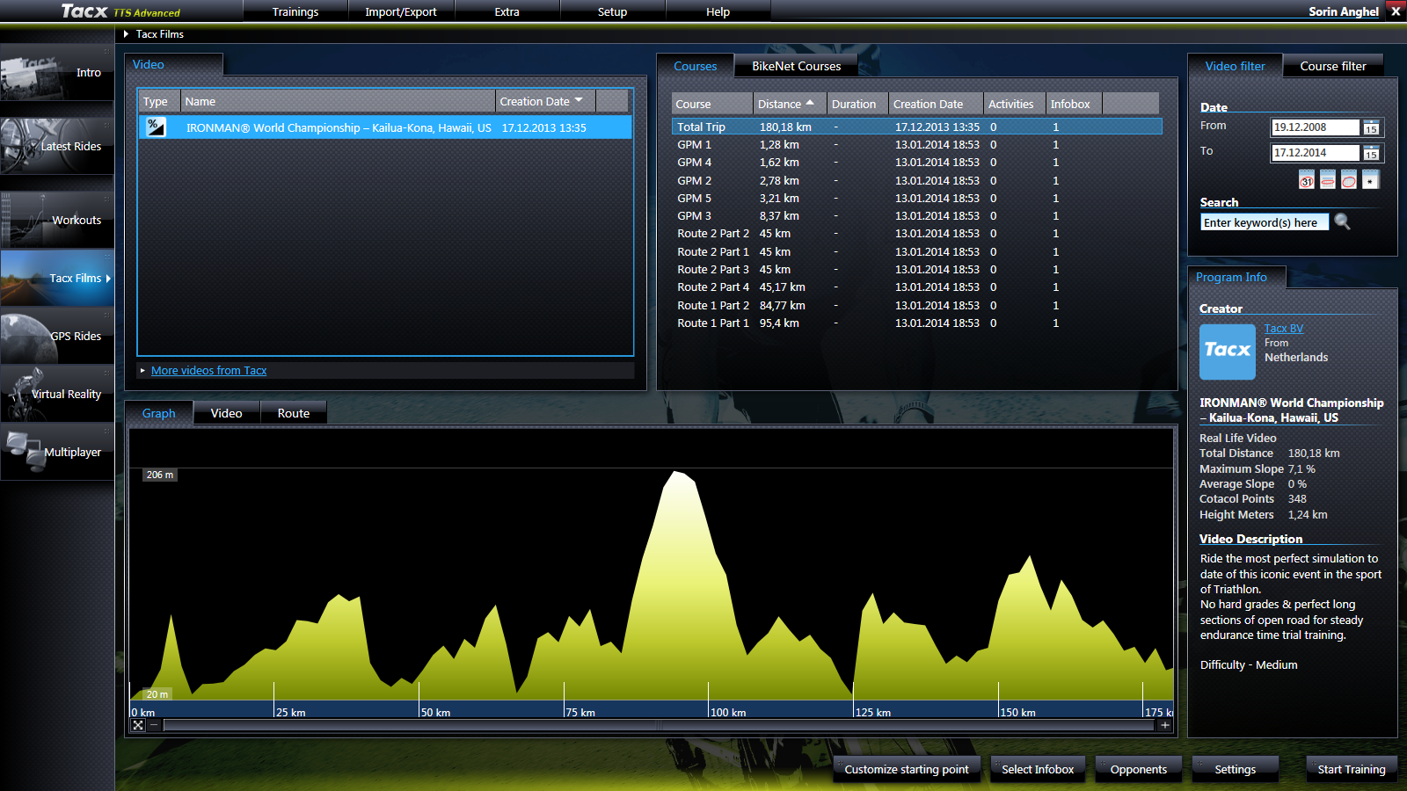Sort courses by Activities column header
Image resolution: width=1407 pixels, height=791 pixels.
(1014, 104)
